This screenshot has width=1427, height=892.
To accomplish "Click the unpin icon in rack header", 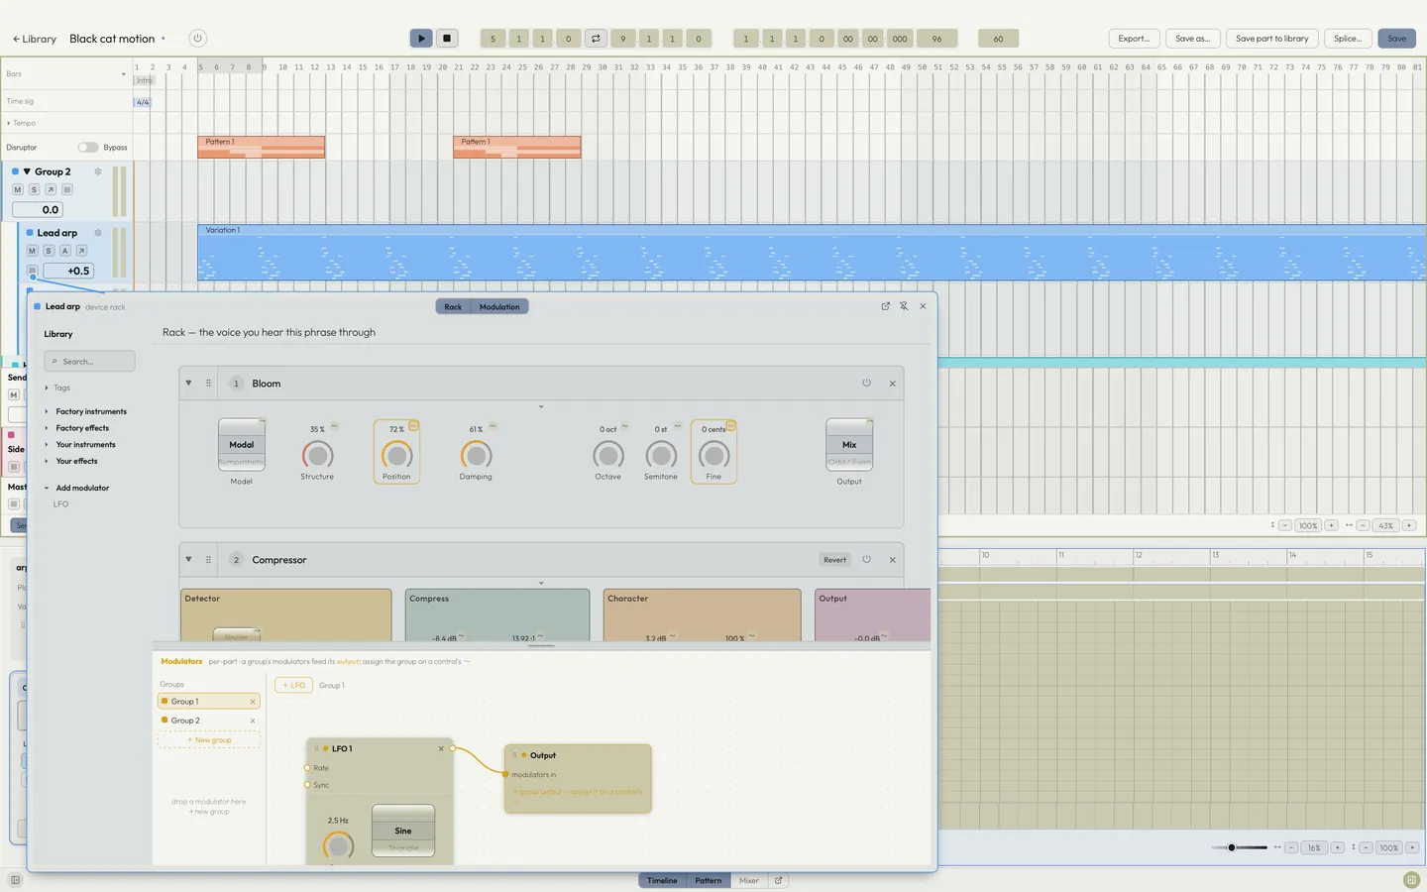I will (904, 306).
